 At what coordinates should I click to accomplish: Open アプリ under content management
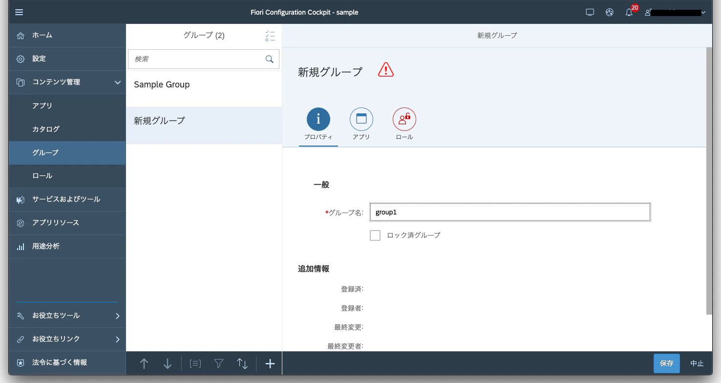(67, 106)
